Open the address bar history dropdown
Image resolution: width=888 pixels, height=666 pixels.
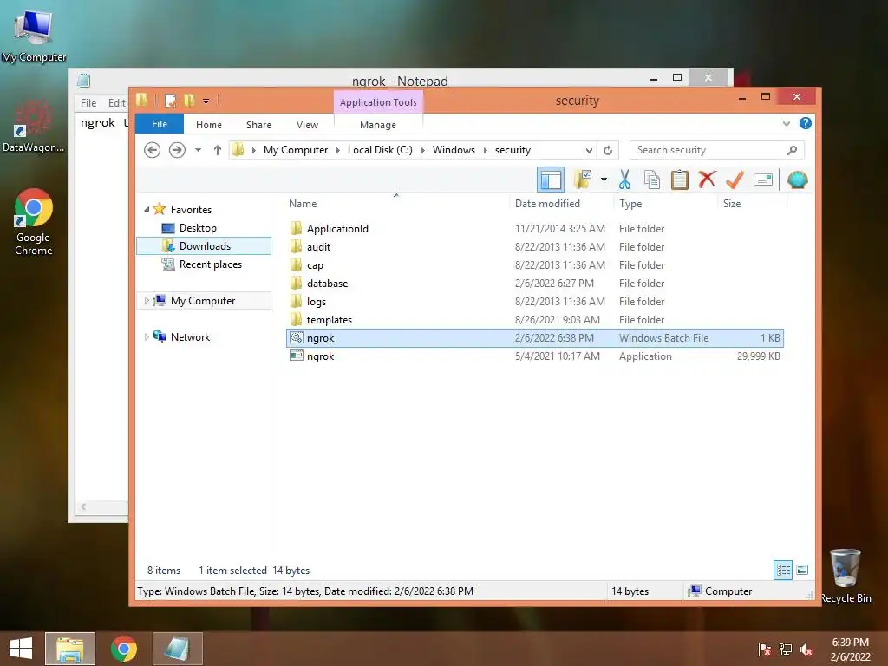[589, 150]
